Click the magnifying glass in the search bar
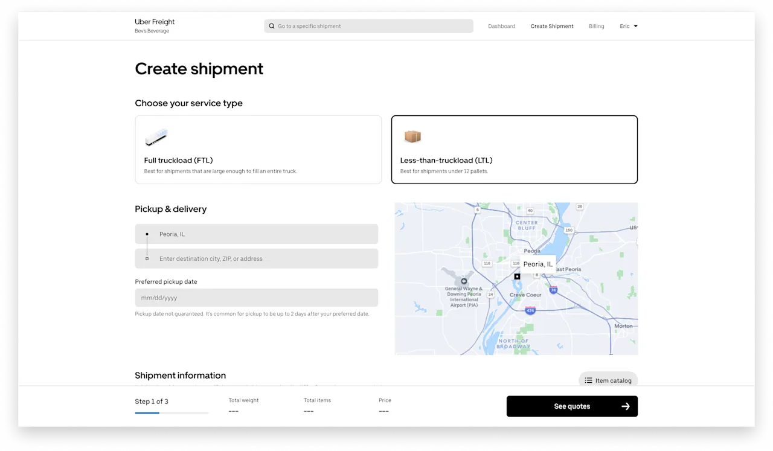Viewport: 773px width, 451px height. pos(272,26)
